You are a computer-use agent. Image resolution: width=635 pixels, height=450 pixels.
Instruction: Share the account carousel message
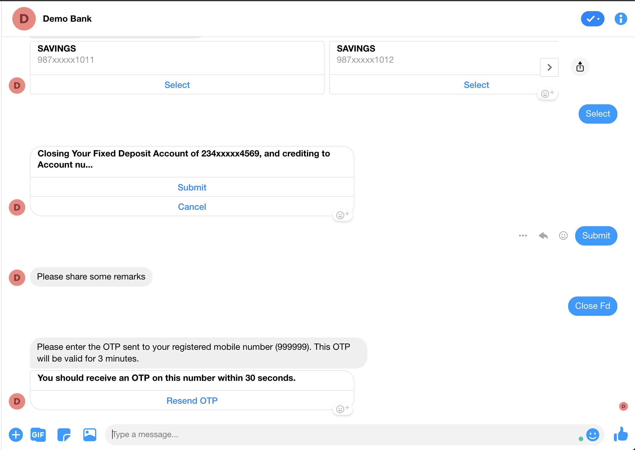click(580, 67)
